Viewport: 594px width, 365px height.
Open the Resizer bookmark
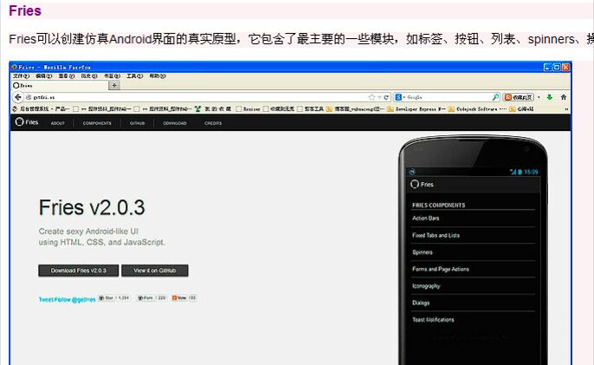[249, 109]
